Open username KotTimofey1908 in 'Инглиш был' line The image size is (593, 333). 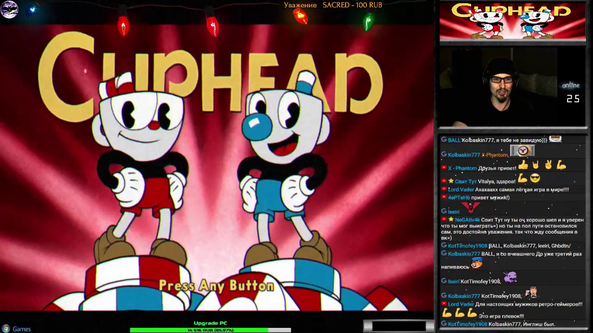tap(467, 324)
